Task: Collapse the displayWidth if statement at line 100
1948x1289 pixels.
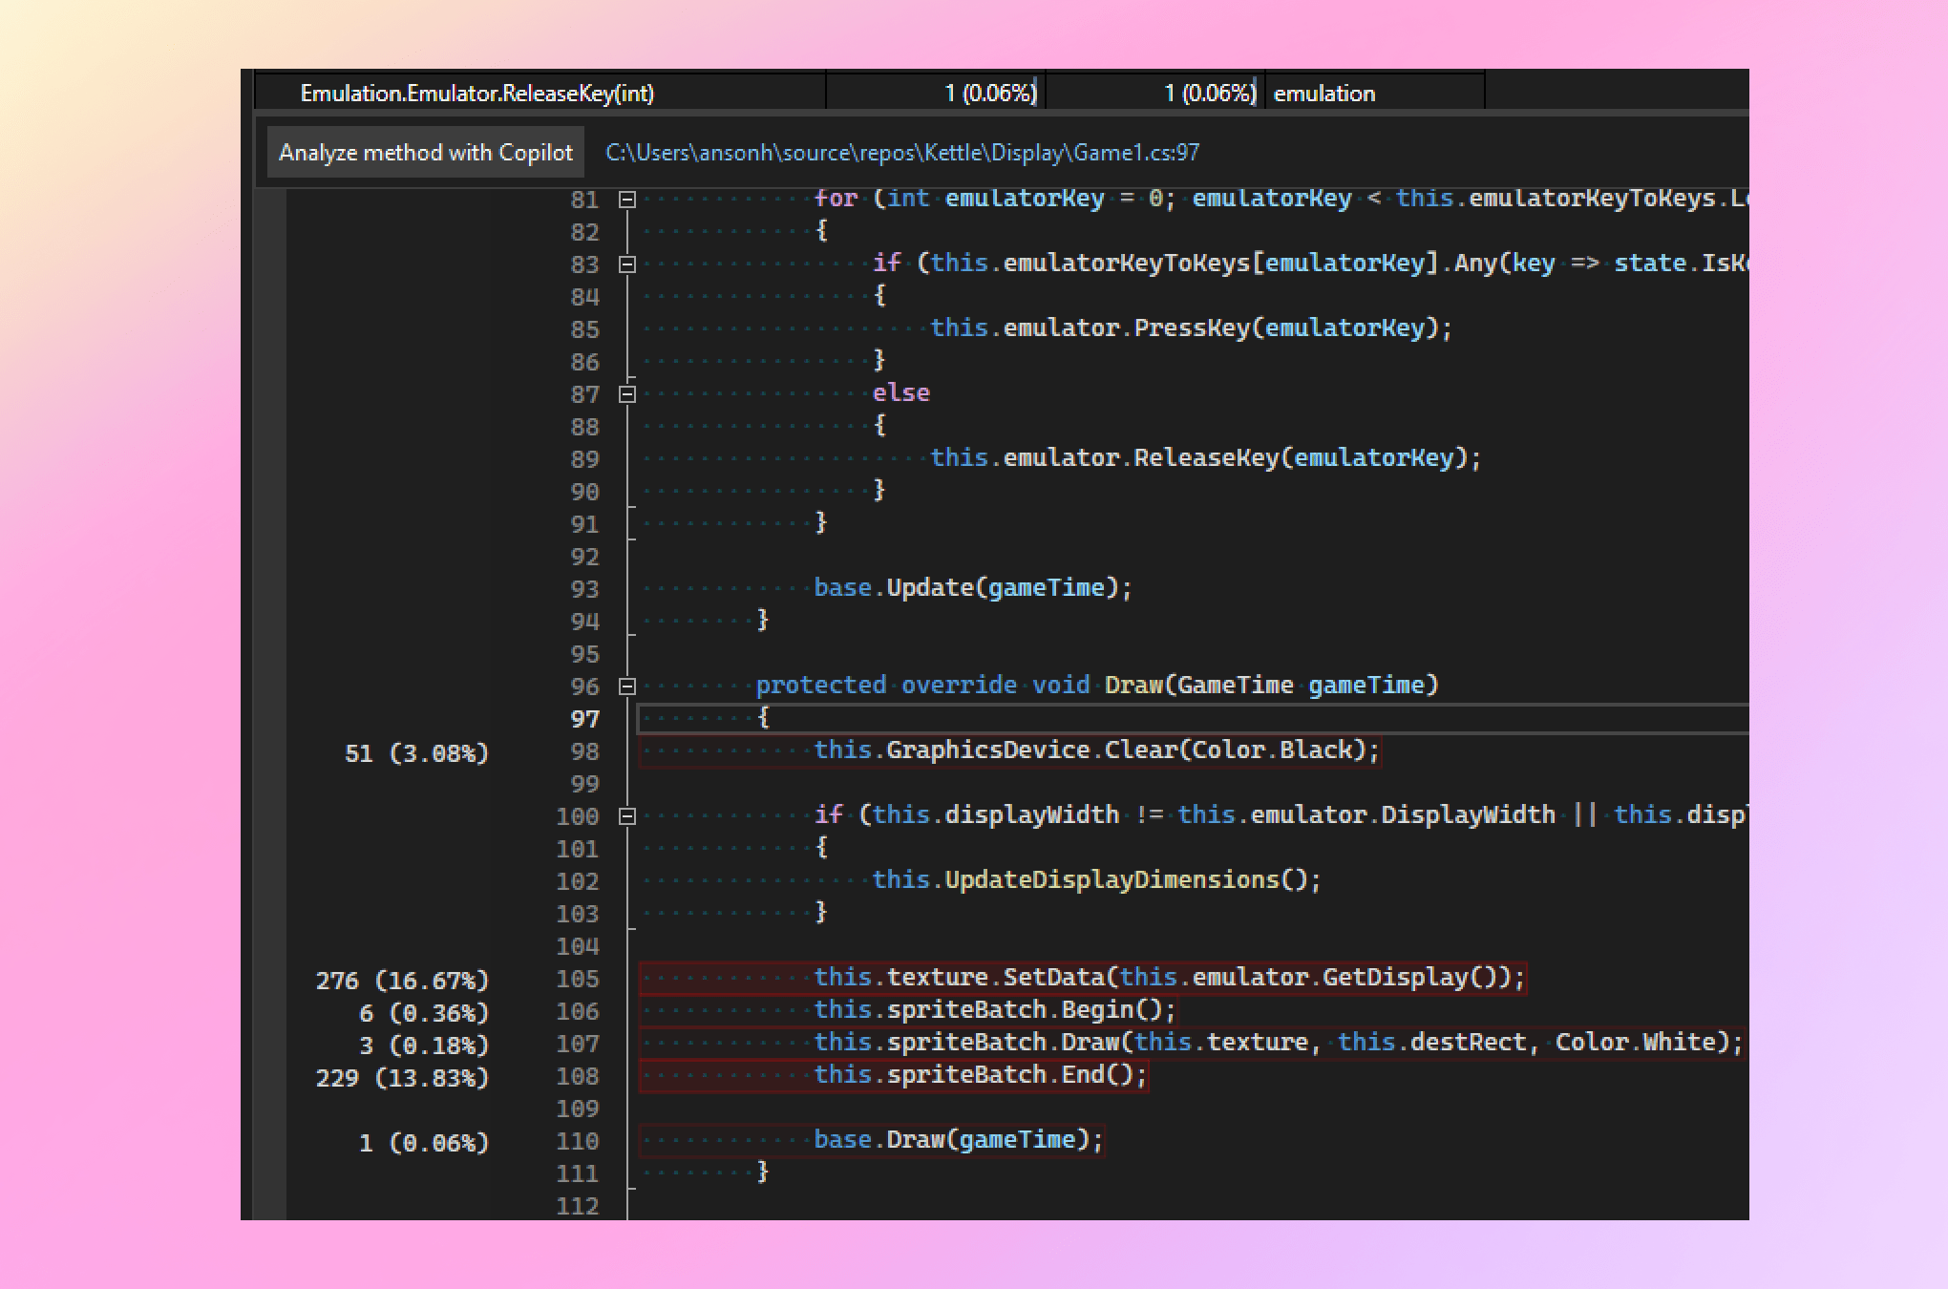Action: [625, 816]
